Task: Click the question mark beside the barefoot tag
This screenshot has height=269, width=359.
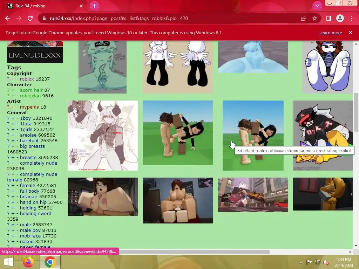Action: (x=8, y=141)
